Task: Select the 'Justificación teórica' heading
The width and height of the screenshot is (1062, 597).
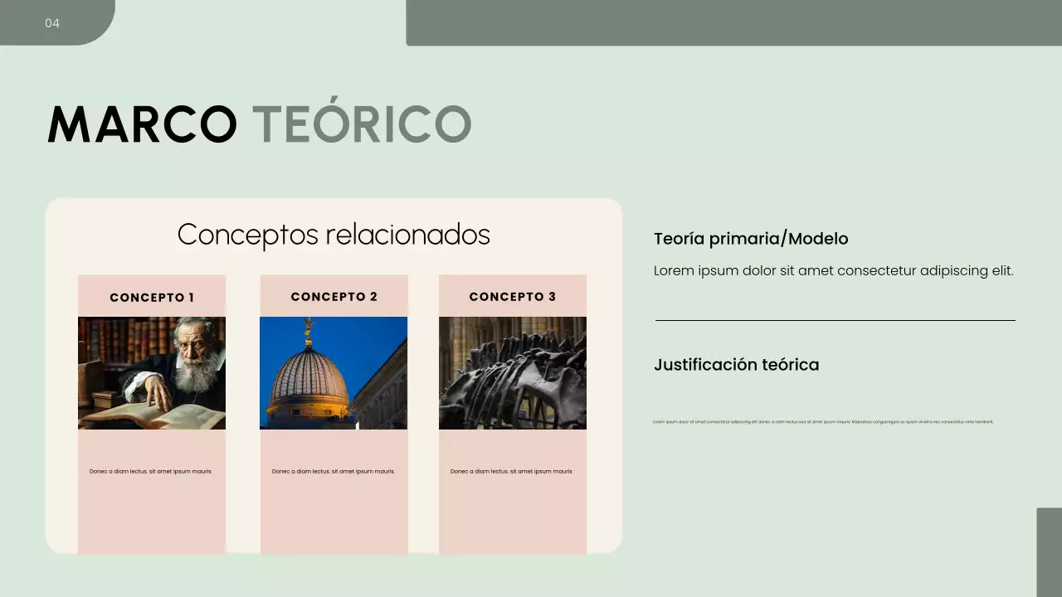Action: coord(737,365)
